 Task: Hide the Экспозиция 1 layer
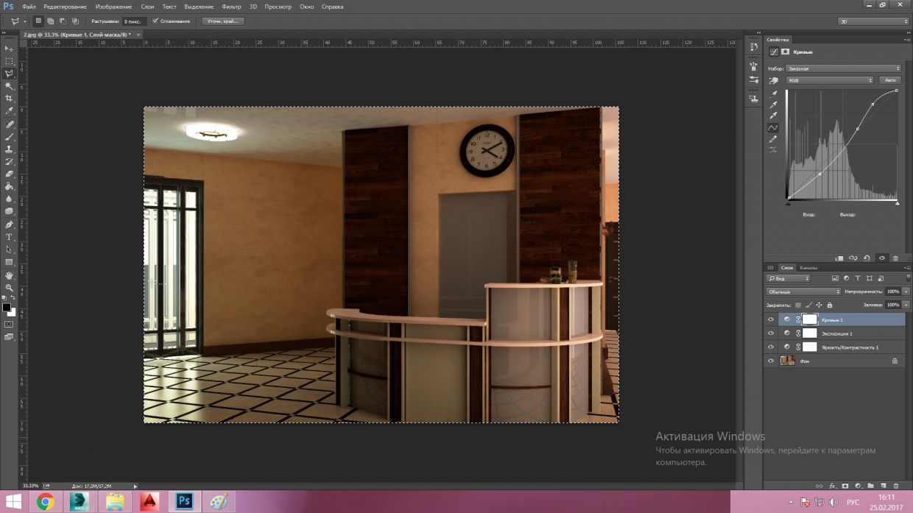(771, 333)
